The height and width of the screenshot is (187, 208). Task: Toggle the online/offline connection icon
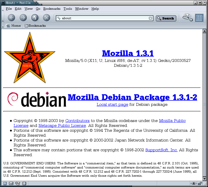pyautogui.click(x=193, y=183)
